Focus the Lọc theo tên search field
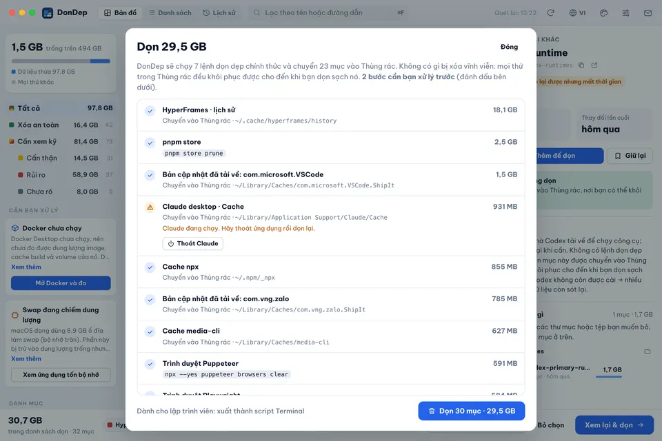The image size is (662, 441). coord(330,12)
